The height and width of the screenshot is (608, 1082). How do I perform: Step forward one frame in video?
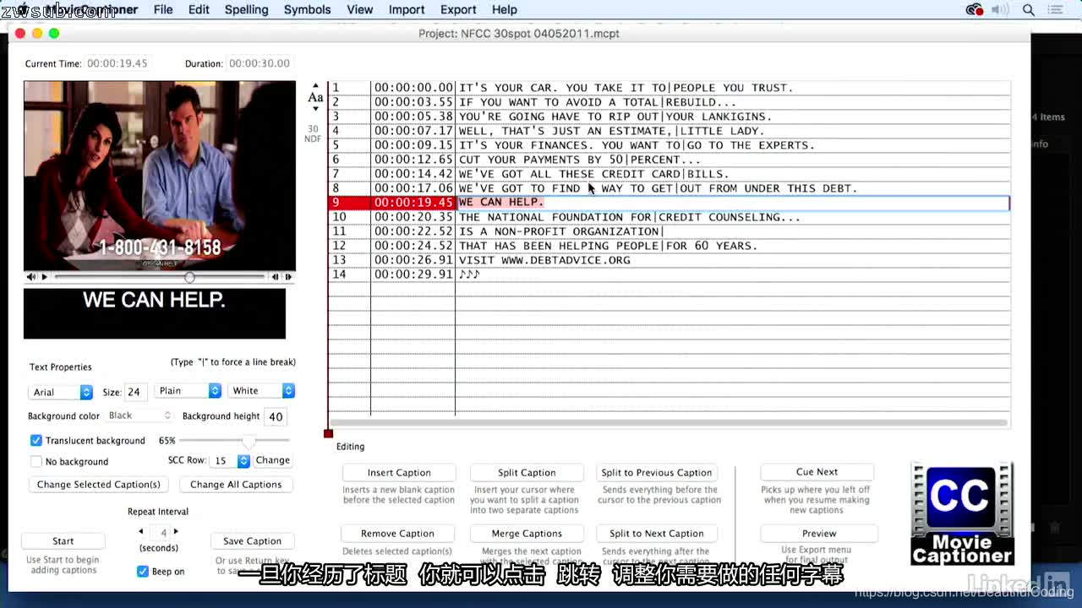pos(288,277)
